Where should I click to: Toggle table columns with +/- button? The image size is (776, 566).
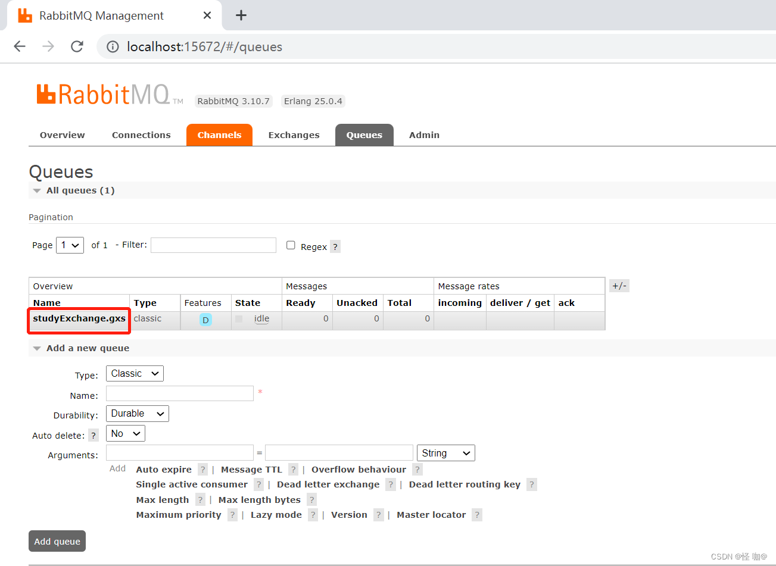point(619,286)
